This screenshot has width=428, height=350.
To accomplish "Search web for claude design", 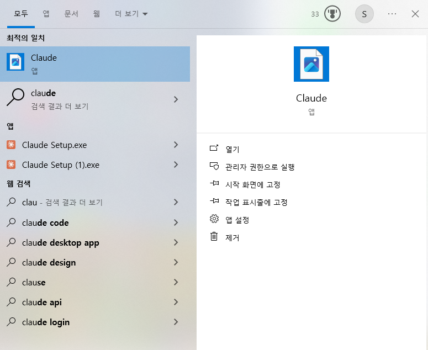I will tap(49, 262).
